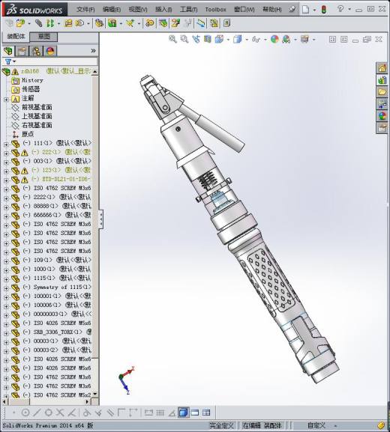Click the Insert Components toolbar icon

point(20,23)
